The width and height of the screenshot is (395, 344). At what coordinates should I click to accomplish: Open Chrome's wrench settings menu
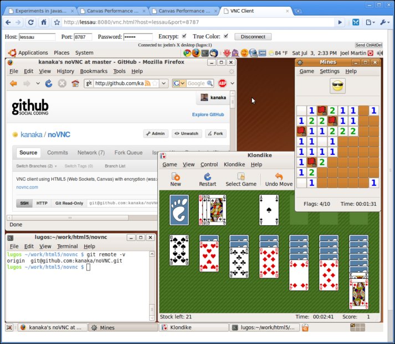(384, 22)
